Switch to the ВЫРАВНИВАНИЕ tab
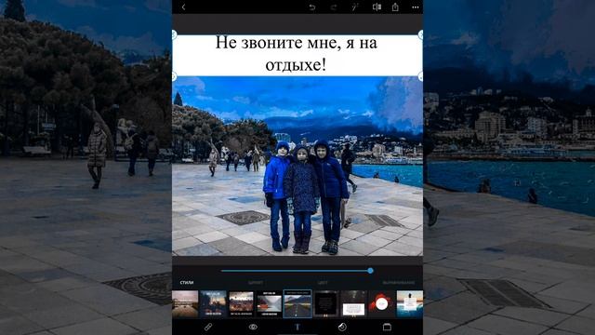This screenshot has height=335, width=595. tap(399, 283)
